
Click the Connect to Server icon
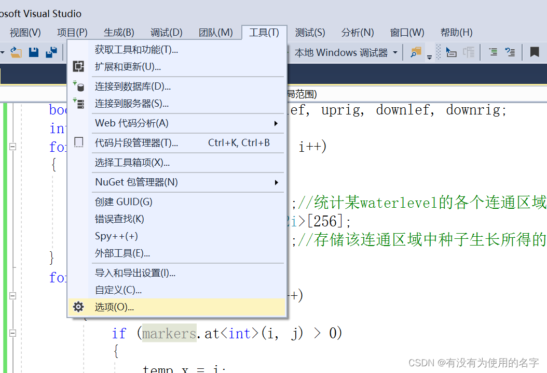click(x=78, y=104)
